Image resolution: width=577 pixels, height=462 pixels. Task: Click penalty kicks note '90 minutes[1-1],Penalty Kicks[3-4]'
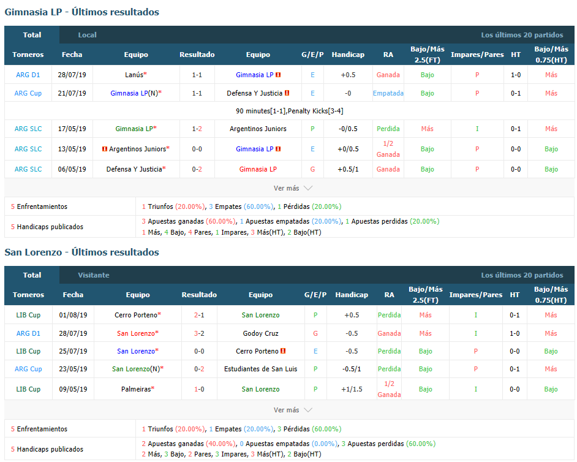click(289, 111)
